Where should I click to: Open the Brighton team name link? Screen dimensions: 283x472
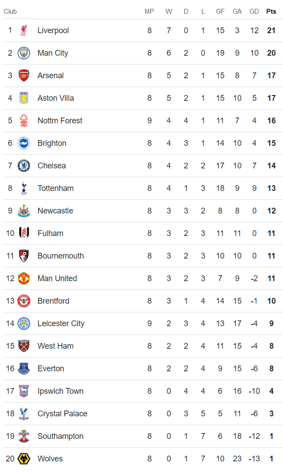coord(52,143)
